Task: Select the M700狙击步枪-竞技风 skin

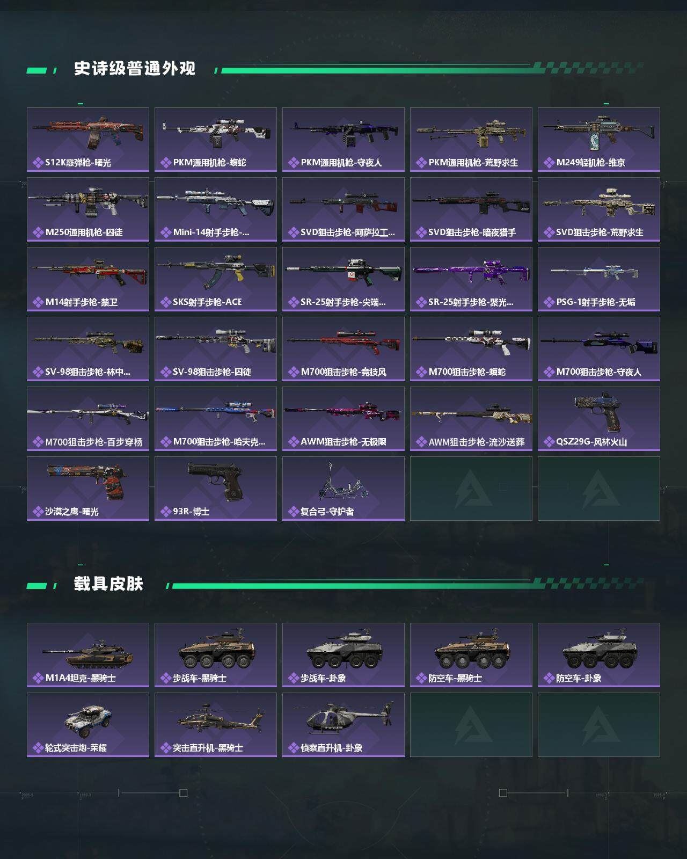Action: click(343, 349)
